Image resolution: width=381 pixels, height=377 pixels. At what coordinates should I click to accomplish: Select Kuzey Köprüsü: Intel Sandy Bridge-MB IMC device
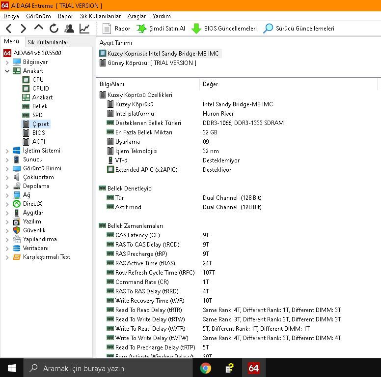coord(160,54)
